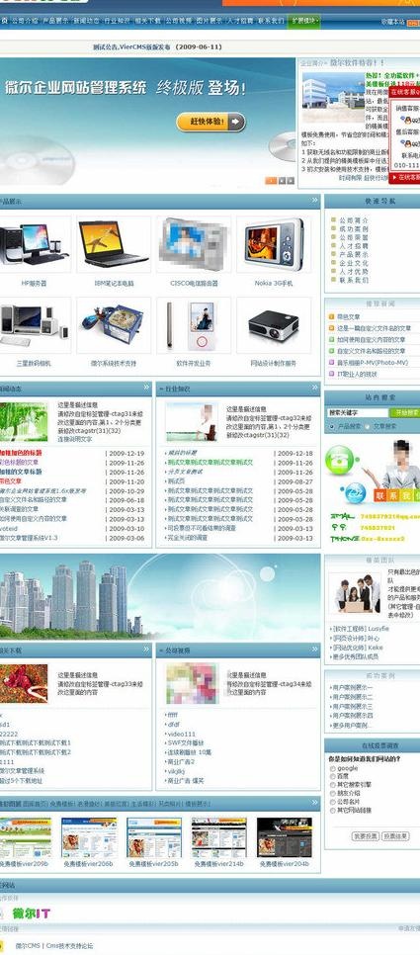Select poll option 百度

coord(333,776)
